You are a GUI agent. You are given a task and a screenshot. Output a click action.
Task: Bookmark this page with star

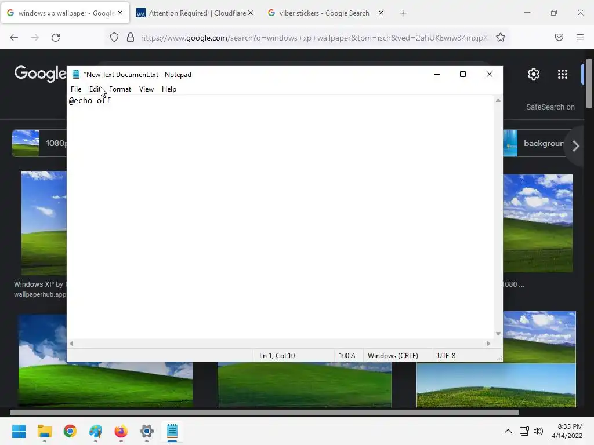pyautogui.click(x=501, y=38)
